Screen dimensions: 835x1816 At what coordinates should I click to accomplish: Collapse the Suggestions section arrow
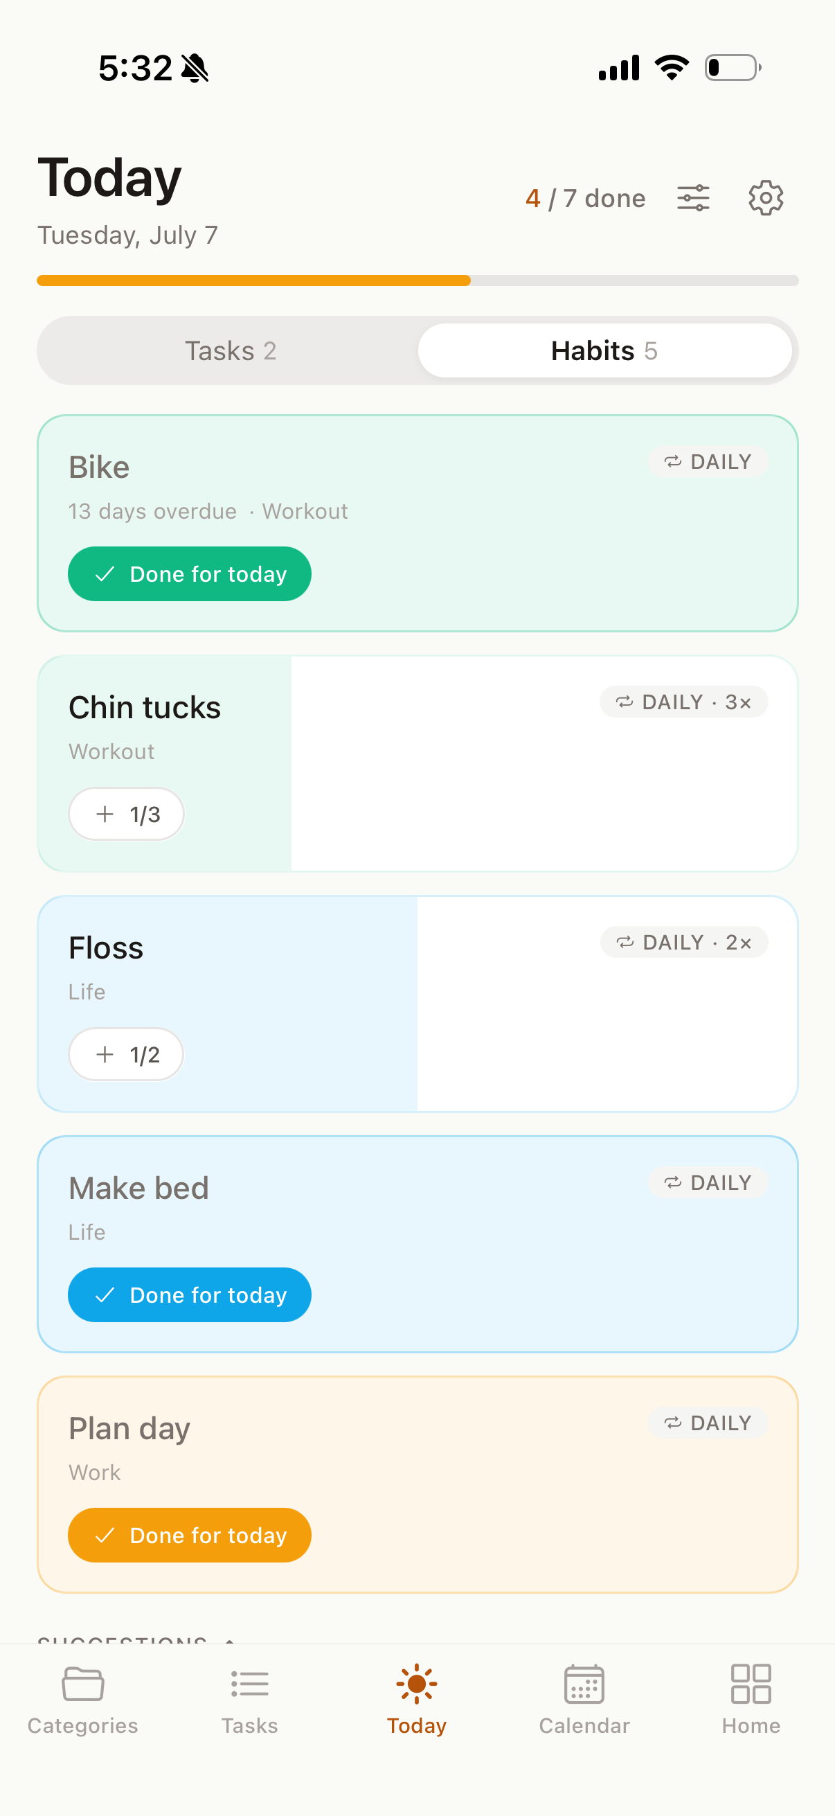pyautogui.click(x=230, y=1641)
